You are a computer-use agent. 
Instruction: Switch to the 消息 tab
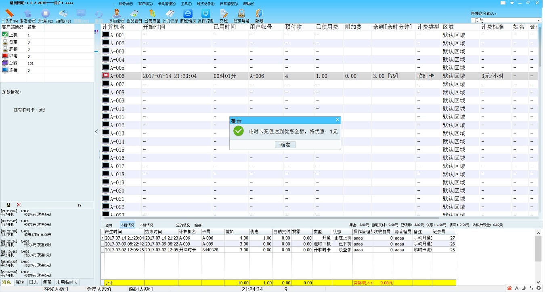pyautogui.click(x=7, y=282)
